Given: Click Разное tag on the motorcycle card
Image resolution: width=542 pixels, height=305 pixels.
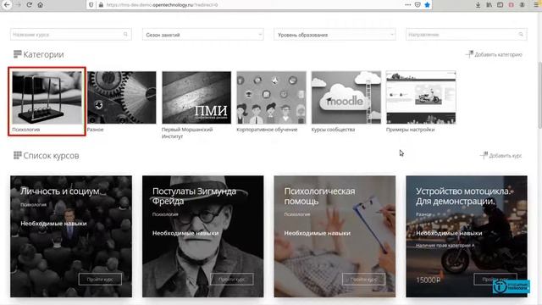Looking at the screenshot, I should point(423,214).
